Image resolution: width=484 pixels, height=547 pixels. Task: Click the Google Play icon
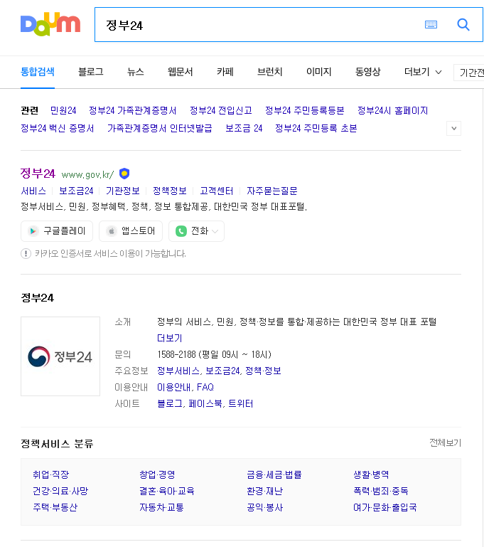33,231
